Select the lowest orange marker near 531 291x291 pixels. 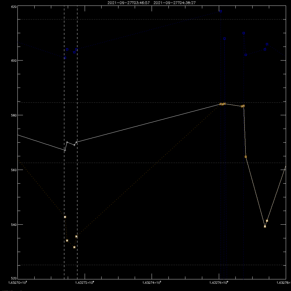coord(74,247)
